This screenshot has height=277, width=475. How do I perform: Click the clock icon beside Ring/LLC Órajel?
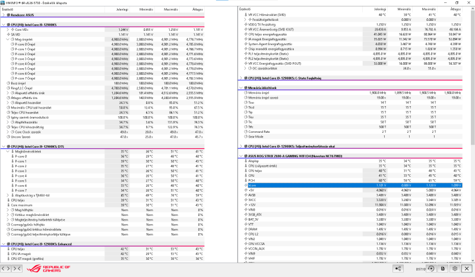click(8, 88)
